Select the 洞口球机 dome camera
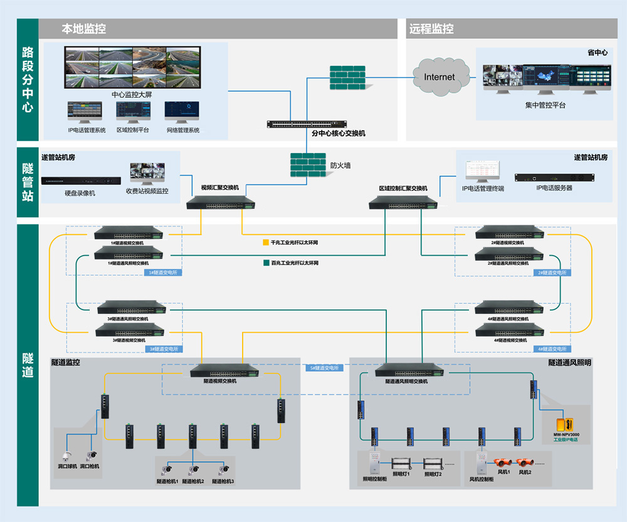627x522 pixels. coord(66,456)
